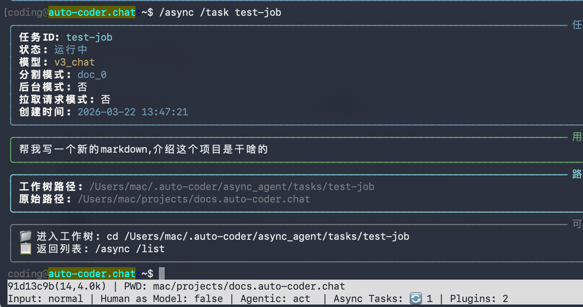Click the creation time 2026-03-22 13:47:21
Image resolution: width=583 pixels, height=307 pixels.
point(133,112)
